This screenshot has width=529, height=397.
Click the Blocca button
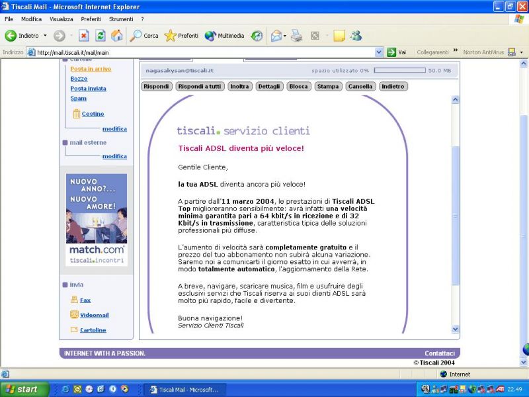click(299, 87)
